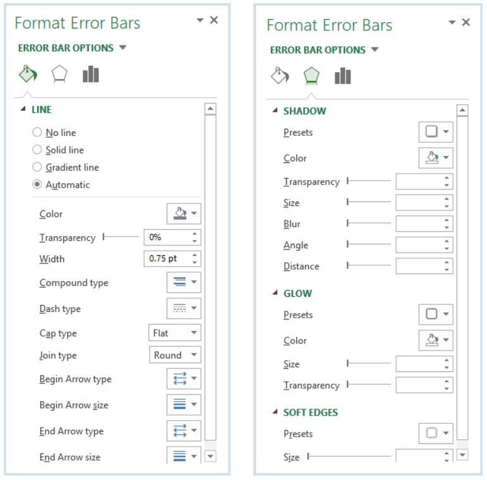Select Effects pentagon tab in right pane
Viewport: 487px width, 480px height.
pyautogui.click(x=311, y=76)
